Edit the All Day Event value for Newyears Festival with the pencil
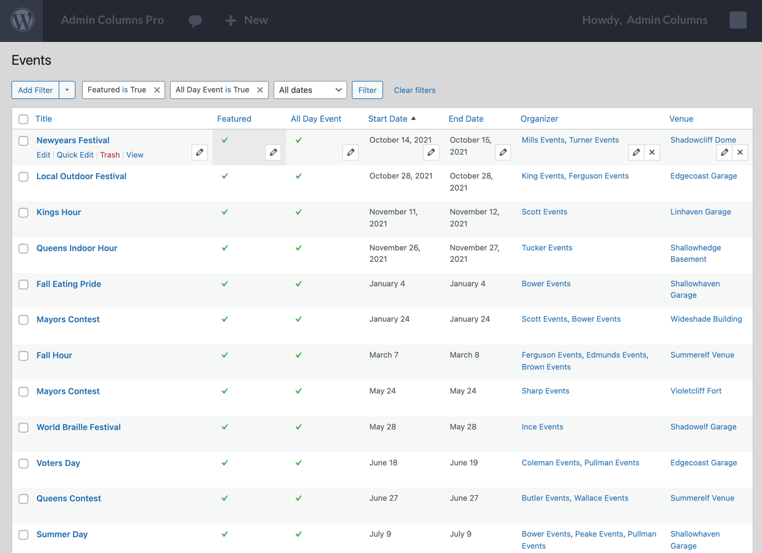This screenshot has height=553, width=762. [x=351, y=153]
